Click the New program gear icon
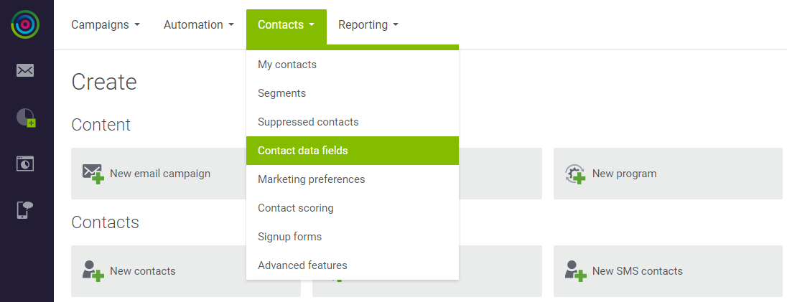The image size is (787, 302). pos(575,174)
